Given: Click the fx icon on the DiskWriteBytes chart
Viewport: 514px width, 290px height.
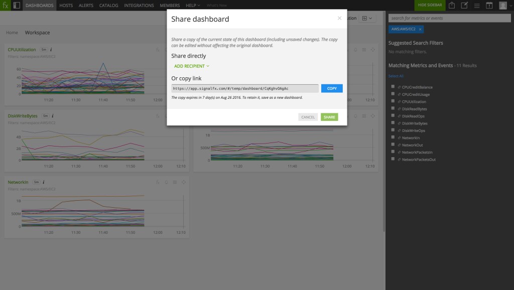Looking at the screenshot, I should 158,116.
